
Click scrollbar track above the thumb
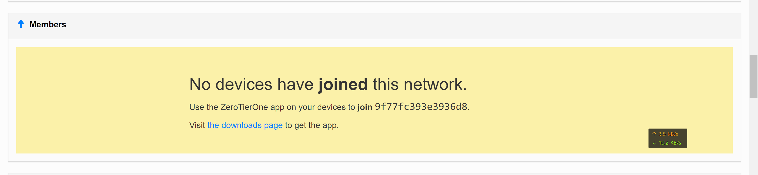[753, 26]
